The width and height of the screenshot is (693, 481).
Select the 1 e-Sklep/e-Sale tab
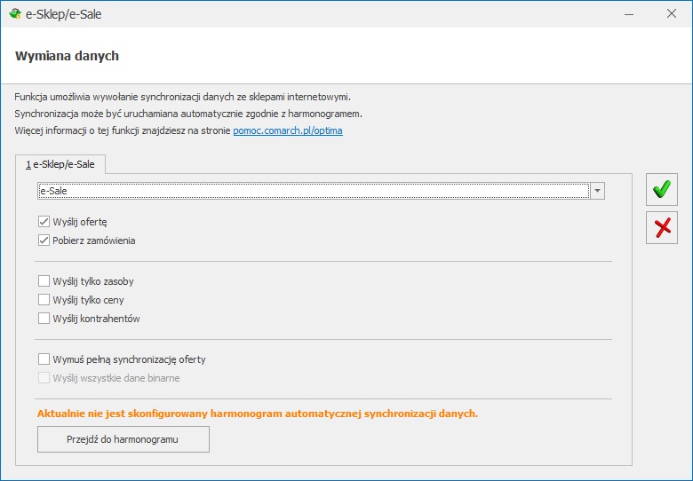coord(60,164)
